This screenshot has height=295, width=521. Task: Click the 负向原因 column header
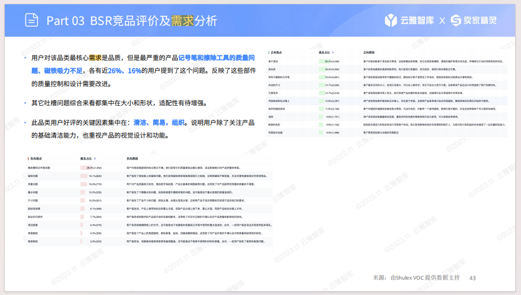click(x=132, y=158)
